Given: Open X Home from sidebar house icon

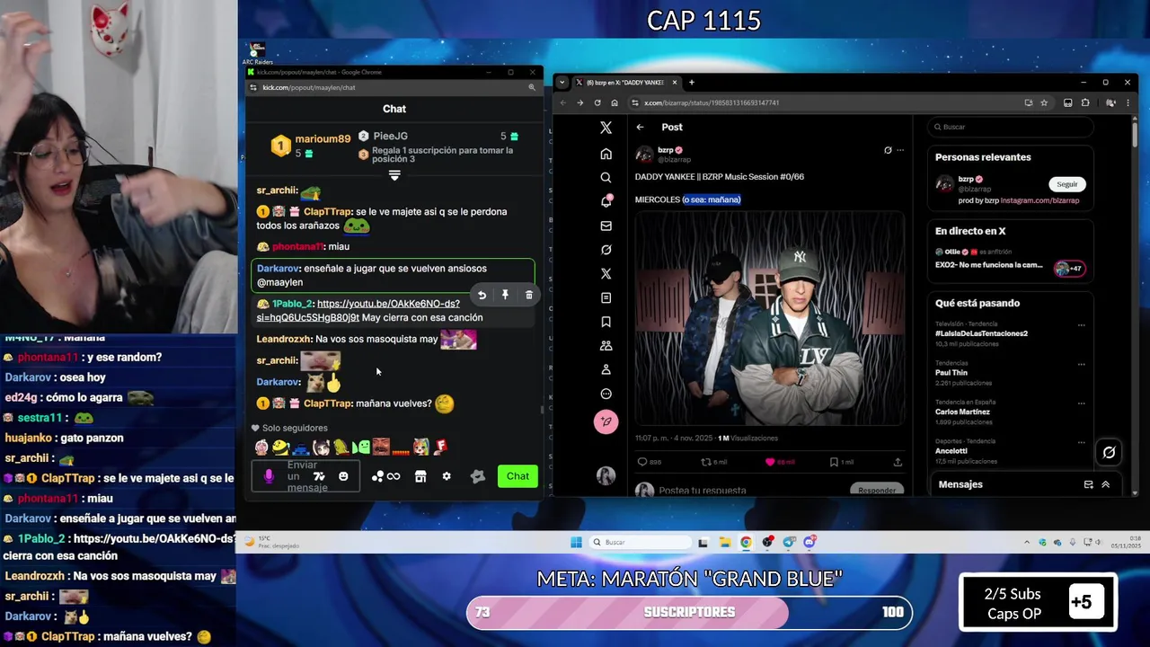Looking at the screenshot, I should 606,154.
